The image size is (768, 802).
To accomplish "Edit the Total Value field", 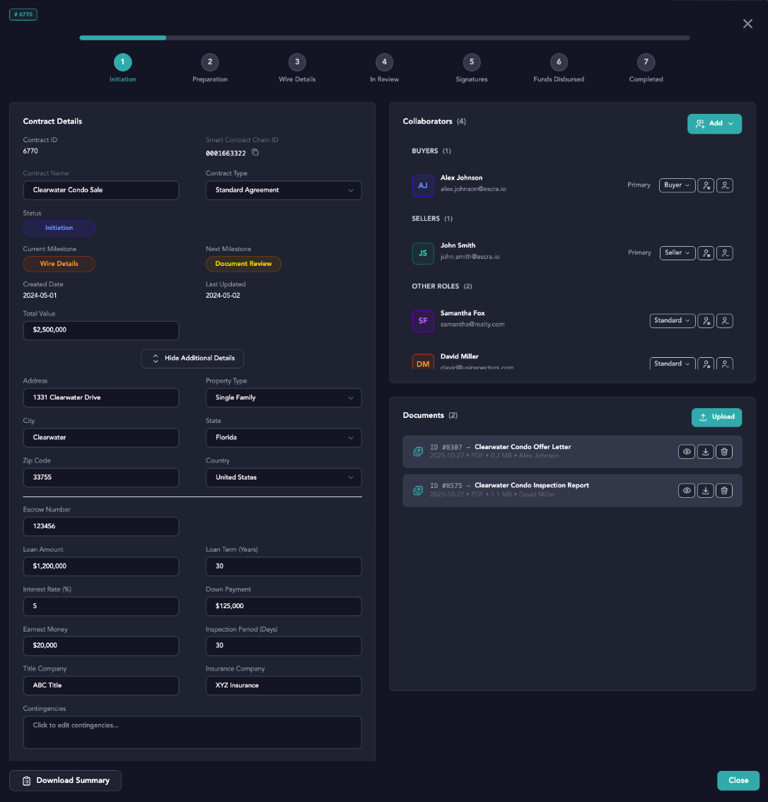I will point(100,330).
